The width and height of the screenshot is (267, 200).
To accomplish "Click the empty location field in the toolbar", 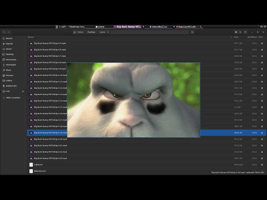I will tap(149, 32).
